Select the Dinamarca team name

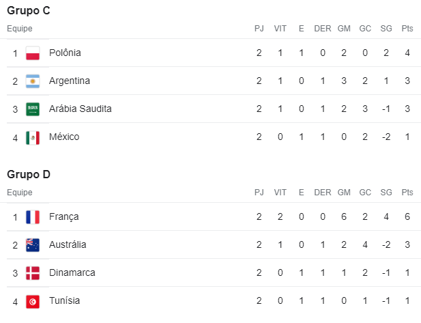[x=72, y=272]
